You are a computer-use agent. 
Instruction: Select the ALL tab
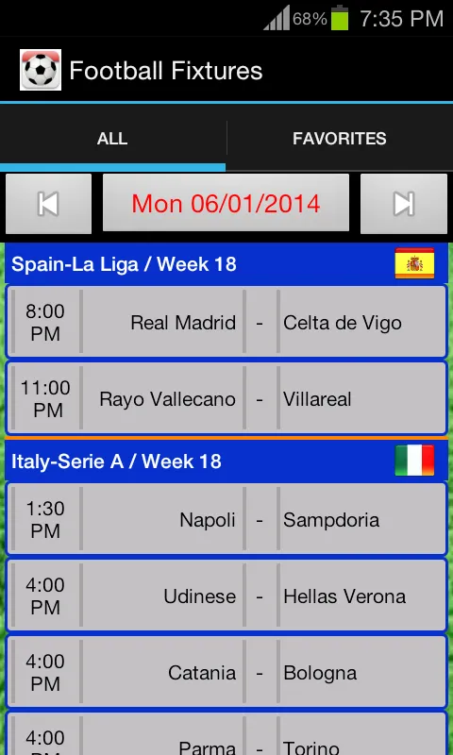(x=112, y=139)
